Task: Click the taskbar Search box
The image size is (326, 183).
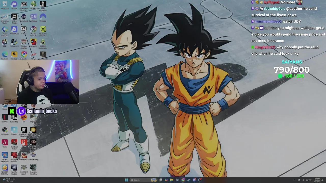Action: (x=144, y=180)
